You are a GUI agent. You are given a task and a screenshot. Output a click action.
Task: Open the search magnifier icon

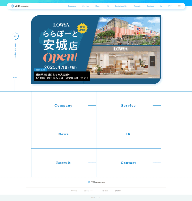point(161,6)
